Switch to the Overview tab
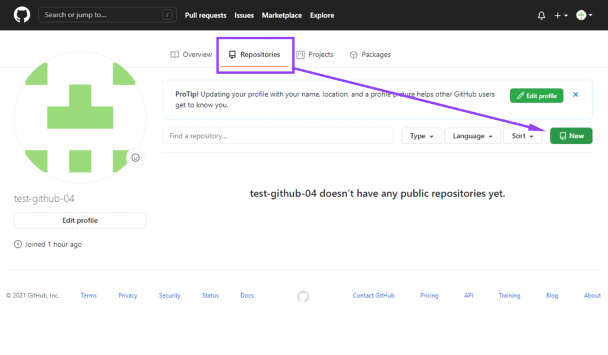The width and height of the screenshot is (608, 355). pos(191,55)
